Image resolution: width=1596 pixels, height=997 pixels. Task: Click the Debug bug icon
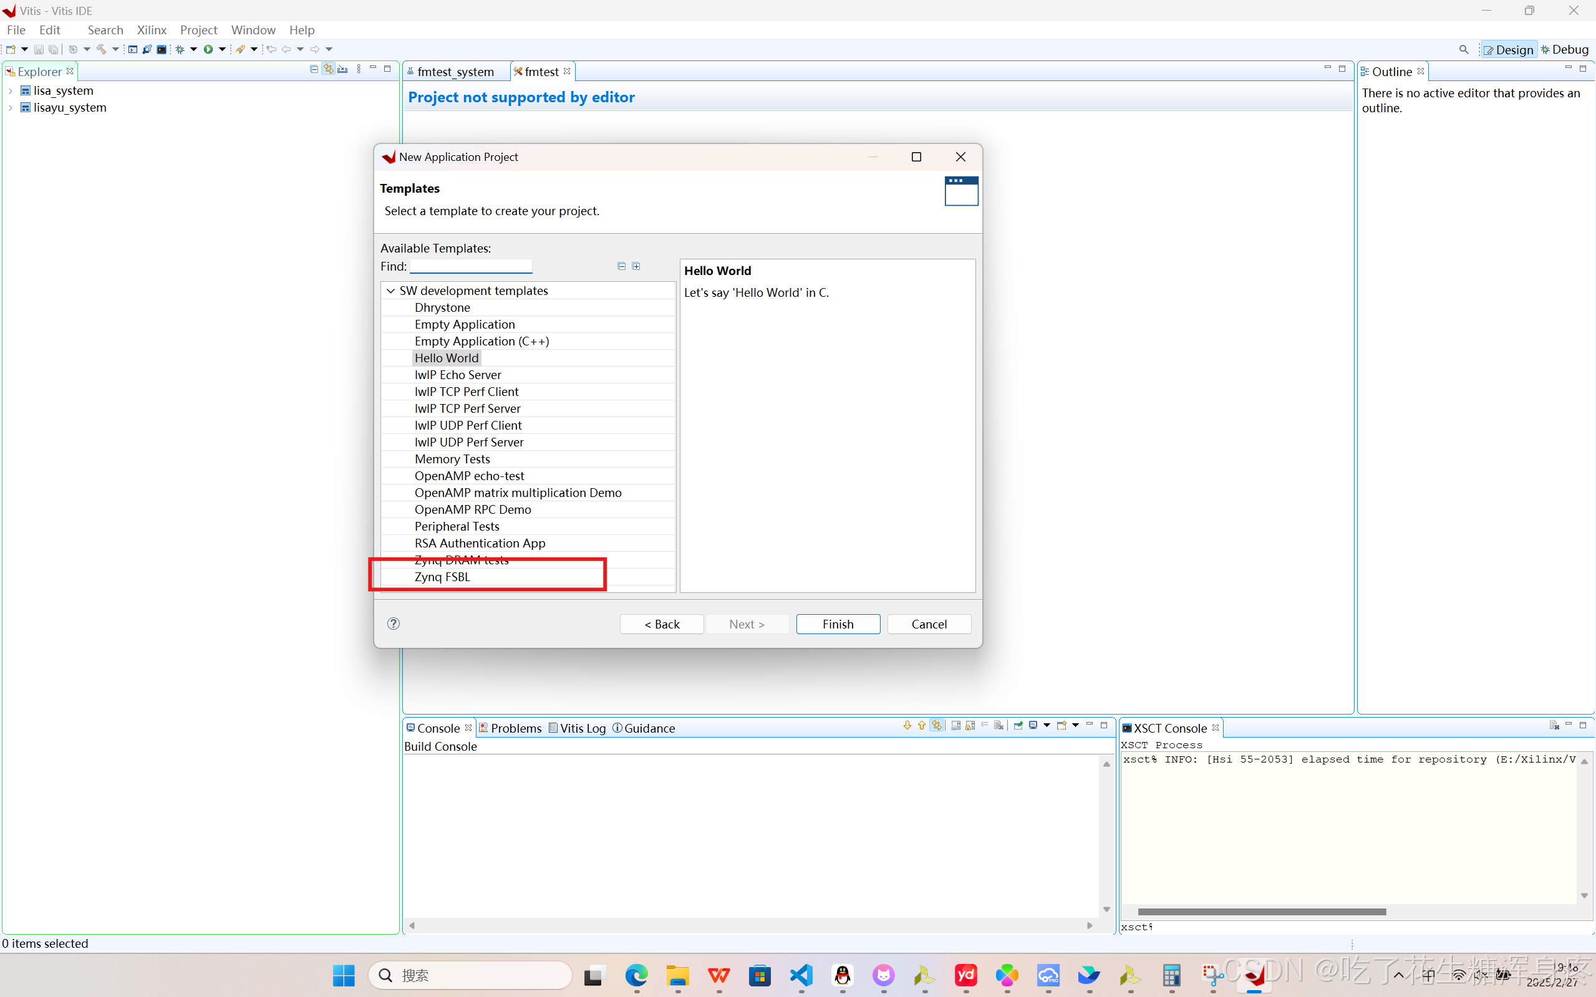180,49
